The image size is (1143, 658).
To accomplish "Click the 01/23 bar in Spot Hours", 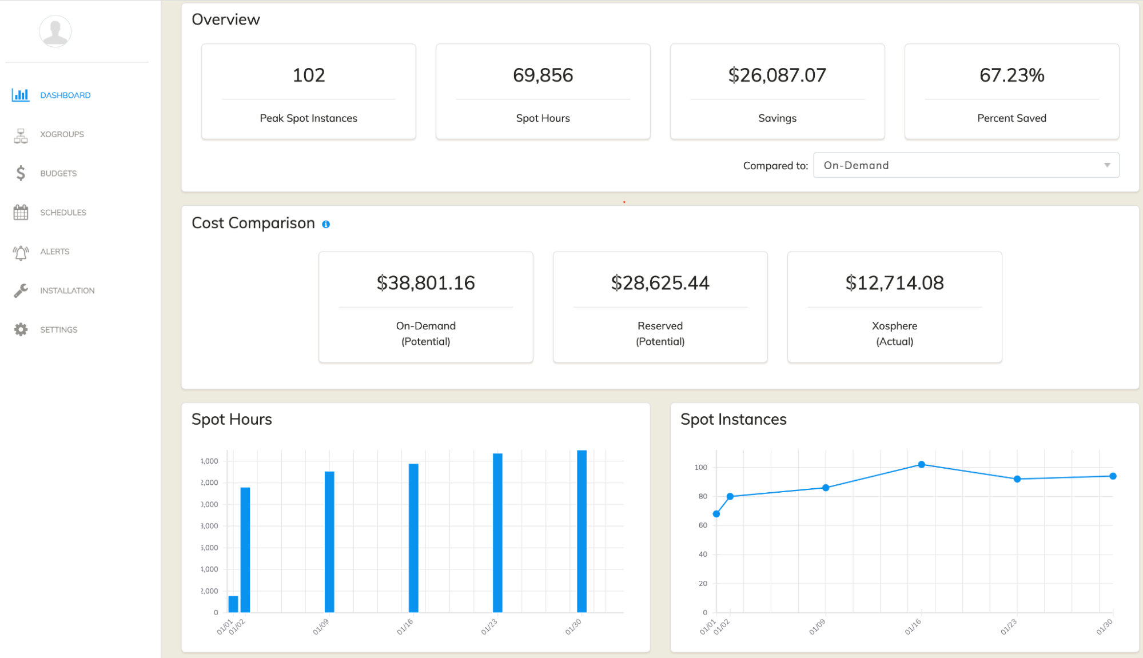I will tap(497, 533).
